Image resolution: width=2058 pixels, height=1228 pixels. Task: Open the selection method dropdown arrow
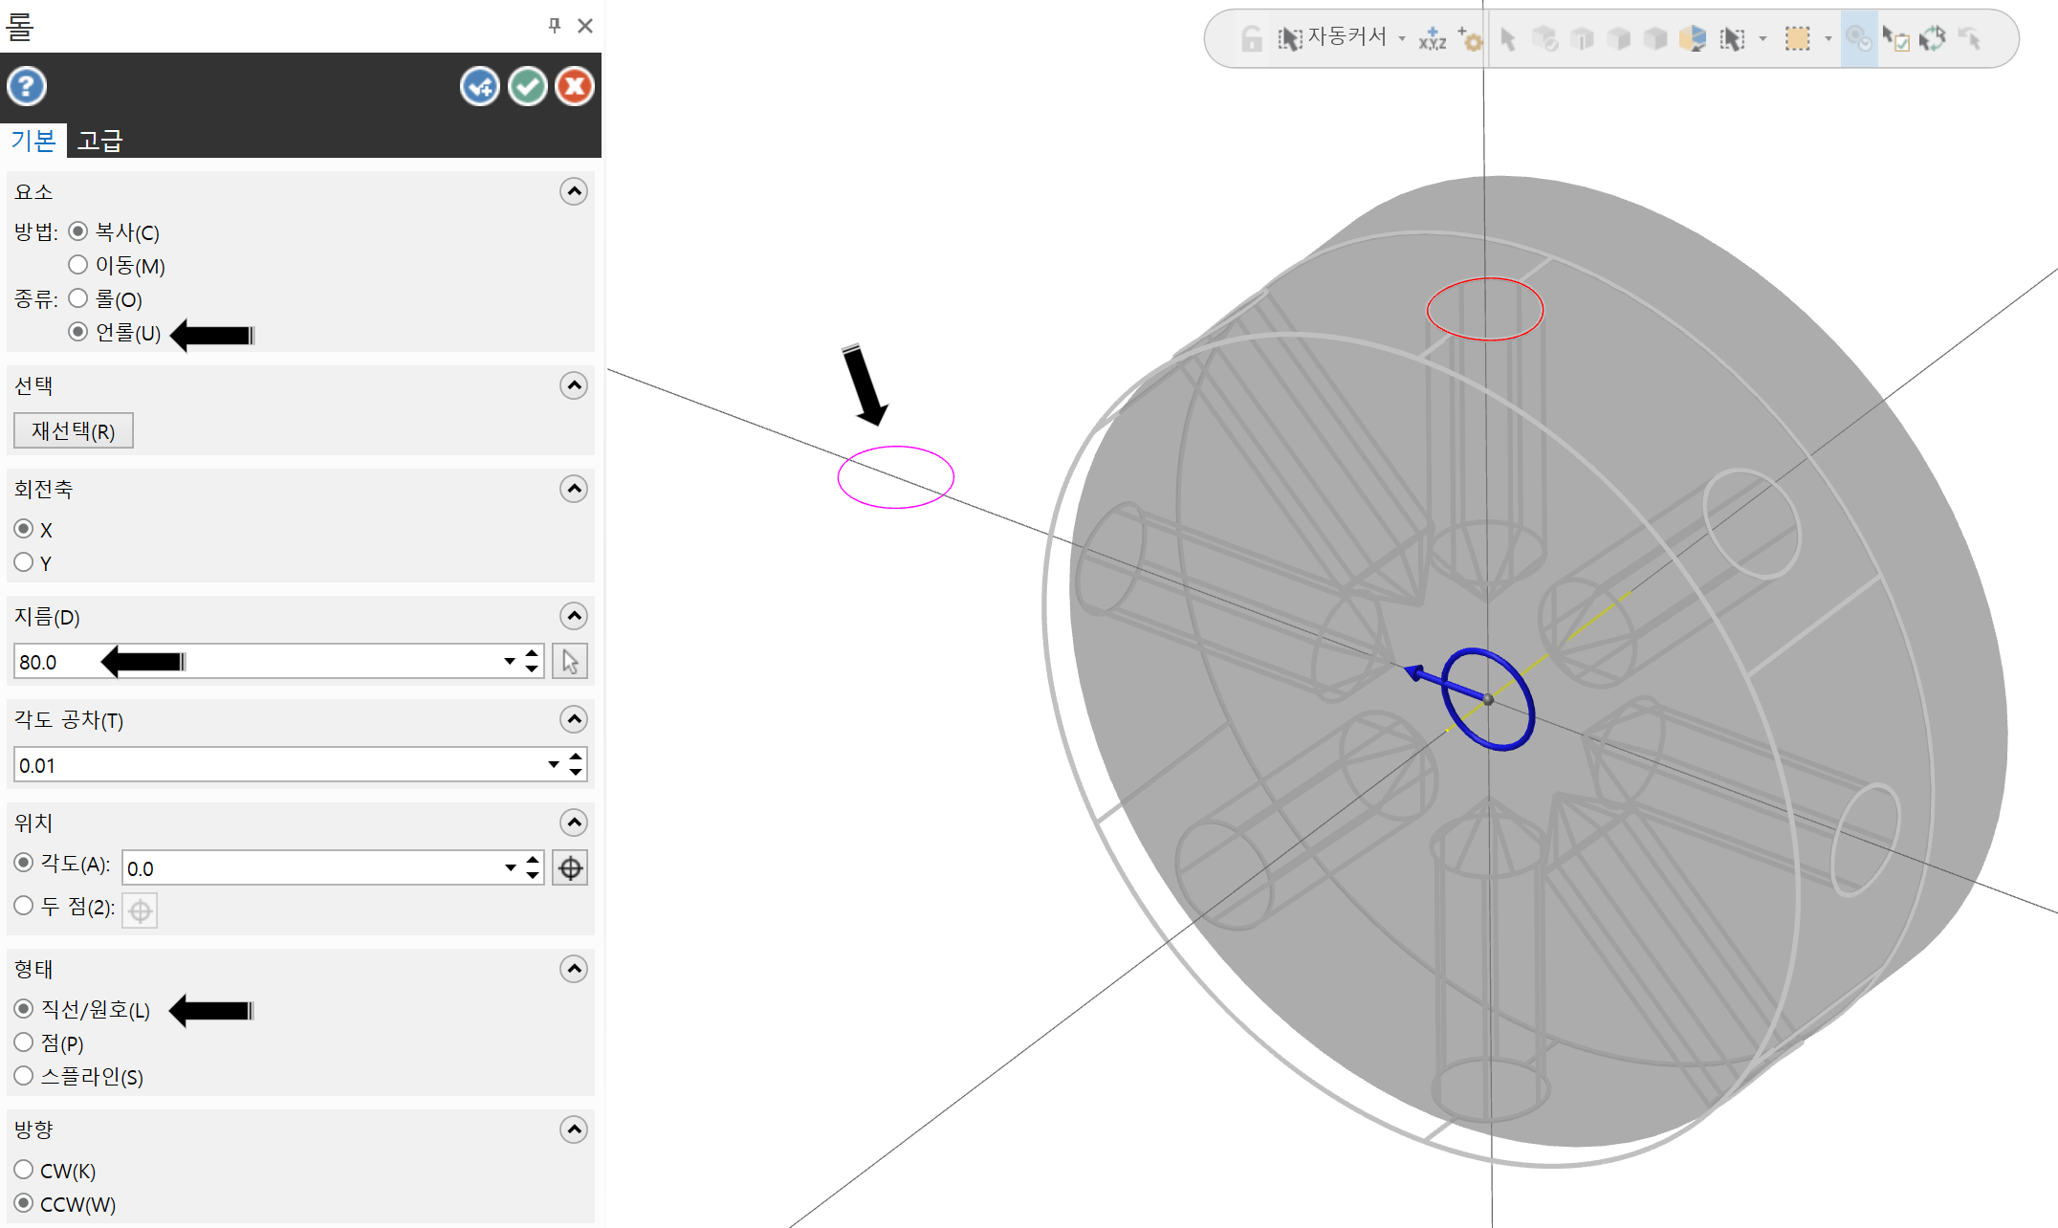pos(1762,39)
